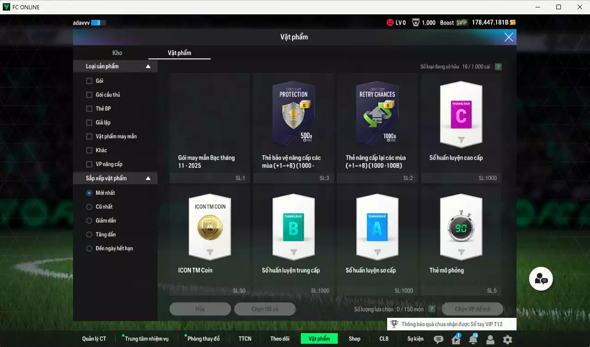The height and width of the screenshot is (347, 590).
Task: Close the Vật phẩm panel with X
Action: (x=509, y=37)
